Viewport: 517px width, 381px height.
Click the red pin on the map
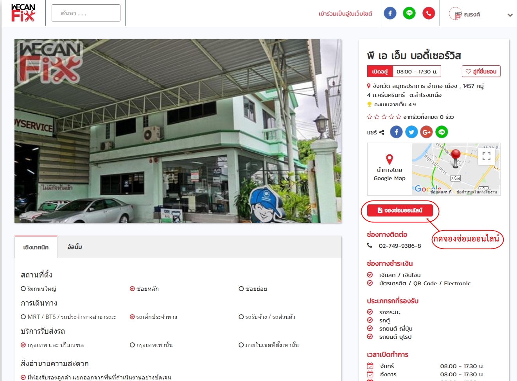[x=456, y=158]
